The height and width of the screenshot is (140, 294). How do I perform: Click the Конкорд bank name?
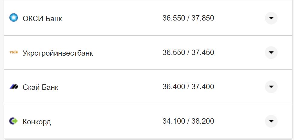coord(37,122)
